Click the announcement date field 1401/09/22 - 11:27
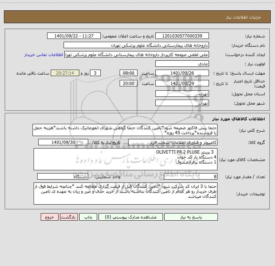 coord(74,36)
